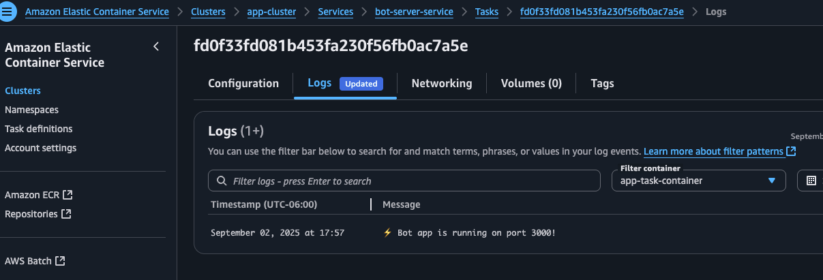Collapse the sidebar with the chevron arrow
The width and height of the screenshot is (823, 280).
click(x=156, y=46)
